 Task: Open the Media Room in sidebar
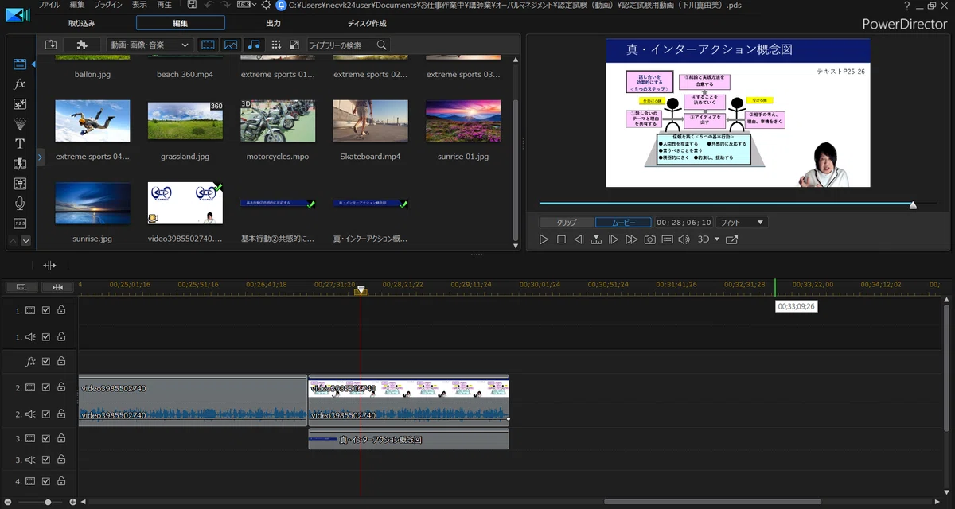tap(20, 64)
